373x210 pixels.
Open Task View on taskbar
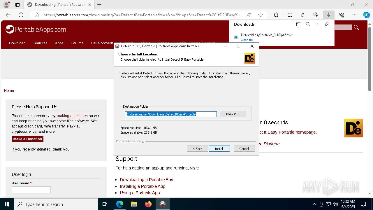click(105, 204)
